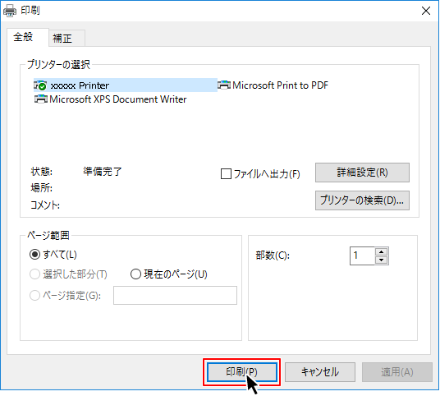The height and width of the screenshot is (396, 440).
Task: Choose the 現在のページ(U) radio option
Action: [135, 274]
